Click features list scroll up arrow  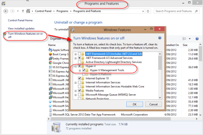pos(160,54)
